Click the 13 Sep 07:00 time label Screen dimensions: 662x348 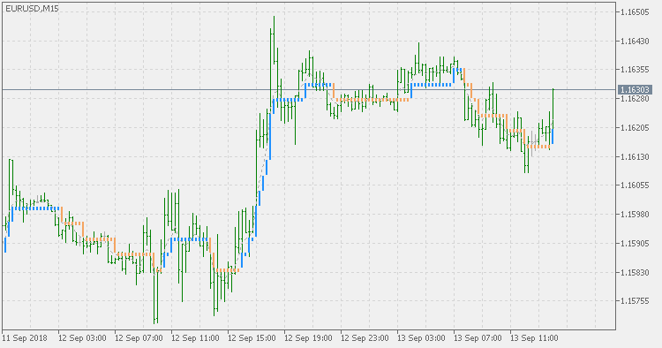pyautogui.click(x=478, y=338)
